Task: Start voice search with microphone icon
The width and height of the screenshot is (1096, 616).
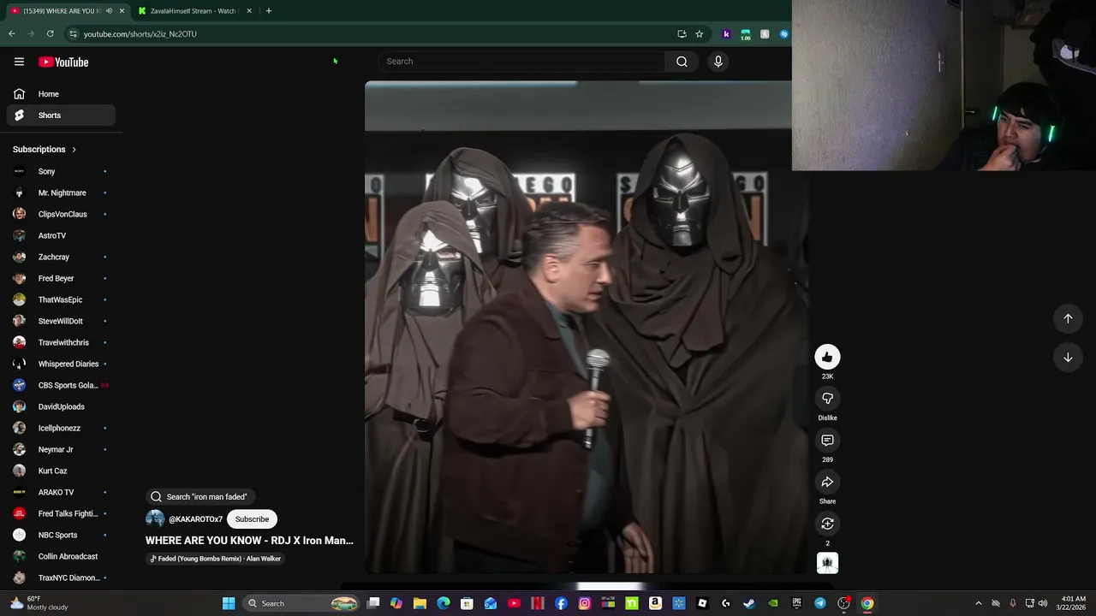Action: pos(718,62)
